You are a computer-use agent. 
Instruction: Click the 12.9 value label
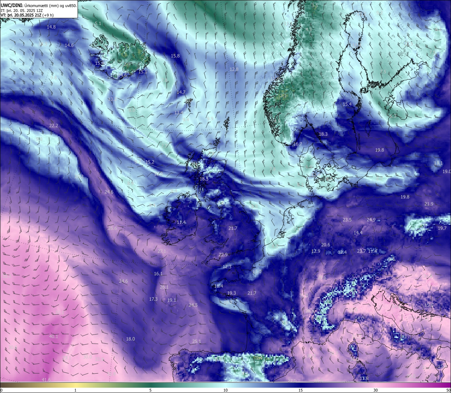coord(316,251)
